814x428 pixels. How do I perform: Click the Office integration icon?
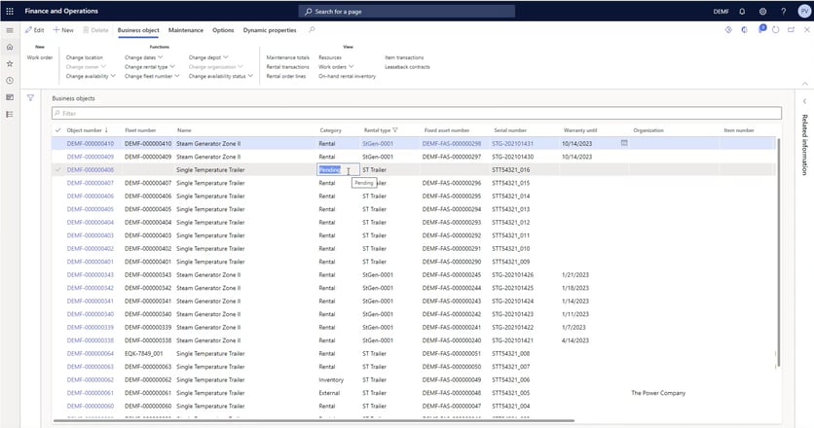745,30
